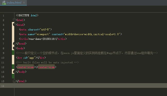
Task: Place cursor in <!DOCTYPE html> declaration
Action: pos(27,15)
